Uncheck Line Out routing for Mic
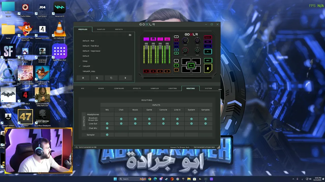Screen dimensions: 325x182 [x=107, y=124]
